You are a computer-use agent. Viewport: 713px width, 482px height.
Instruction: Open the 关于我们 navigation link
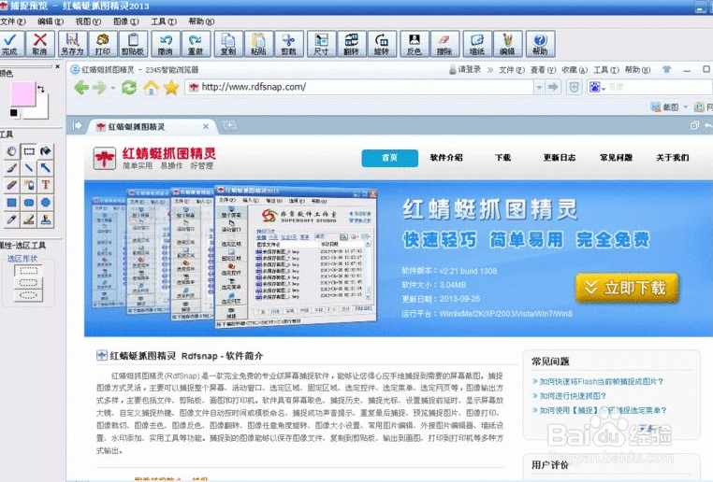(673, 158)
